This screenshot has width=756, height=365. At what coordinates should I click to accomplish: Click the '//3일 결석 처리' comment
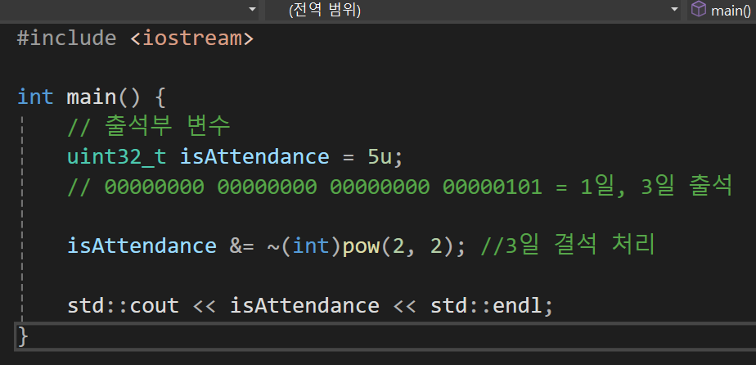(x=568, y=246)
